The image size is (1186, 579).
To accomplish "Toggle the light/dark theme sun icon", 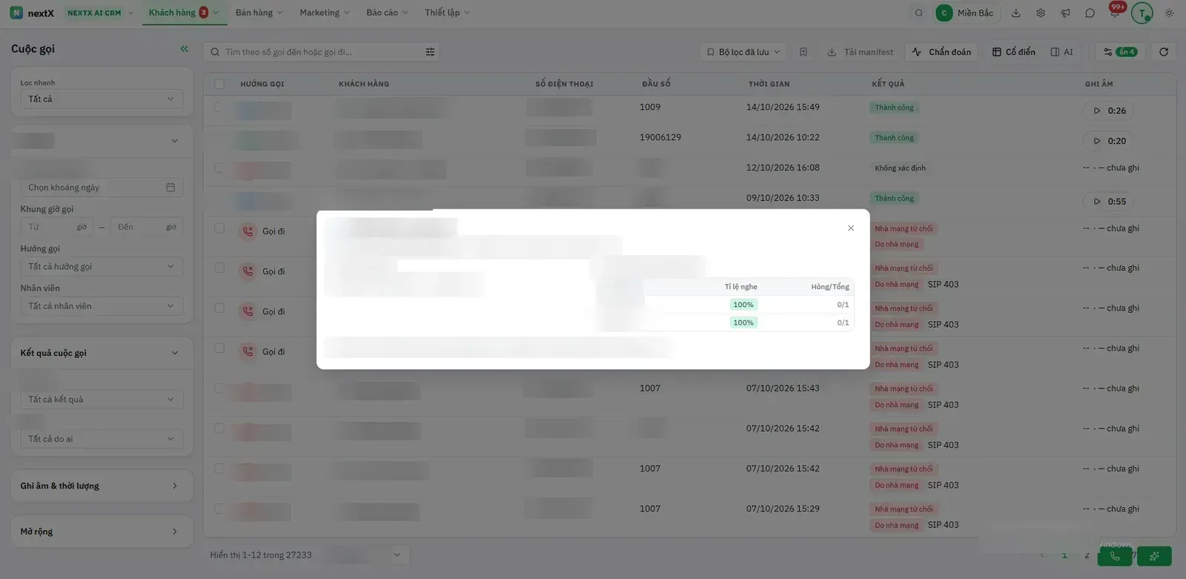I will 1169,13.
